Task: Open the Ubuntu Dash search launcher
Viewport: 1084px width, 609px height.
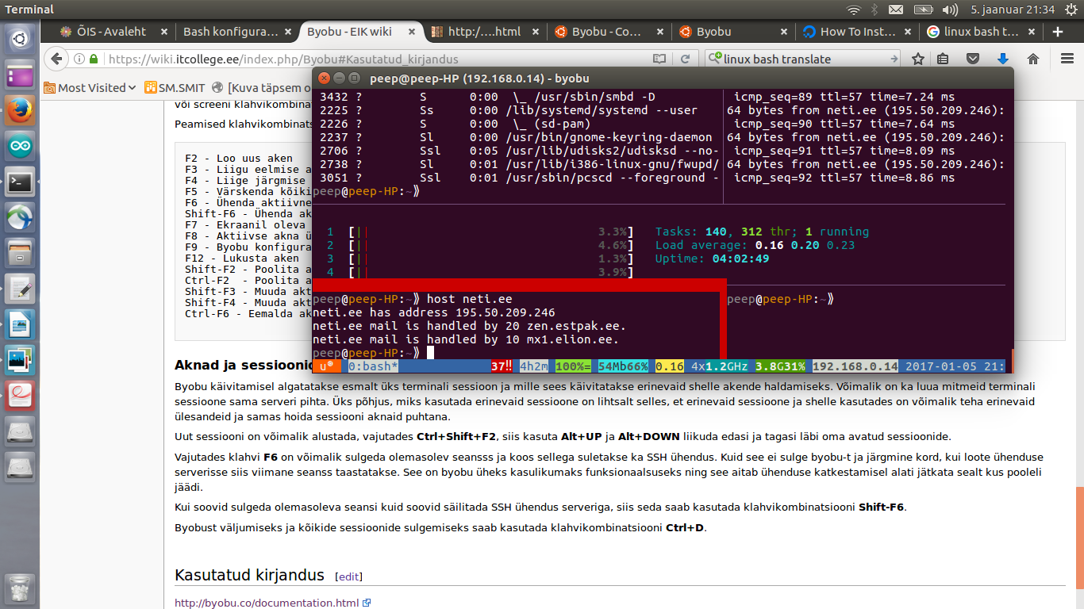Action: point(20,37)
